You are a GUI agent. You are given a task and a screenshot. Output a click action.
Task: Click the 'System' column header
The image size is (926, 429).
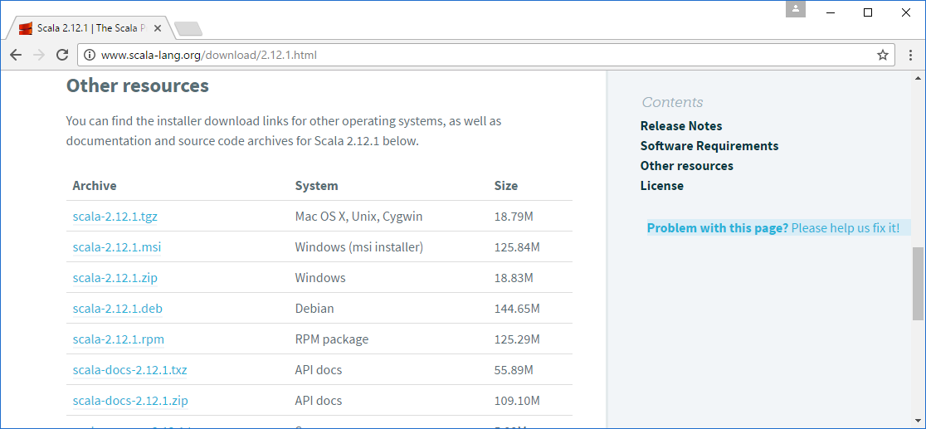pyautogui.click(x=316, y=186)
